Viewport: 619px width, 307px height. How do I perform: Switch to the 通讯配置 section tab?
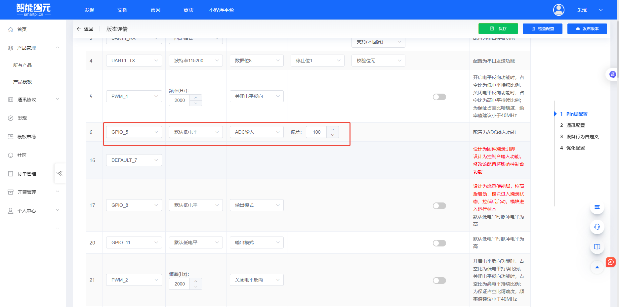click(x=576, y=125)
